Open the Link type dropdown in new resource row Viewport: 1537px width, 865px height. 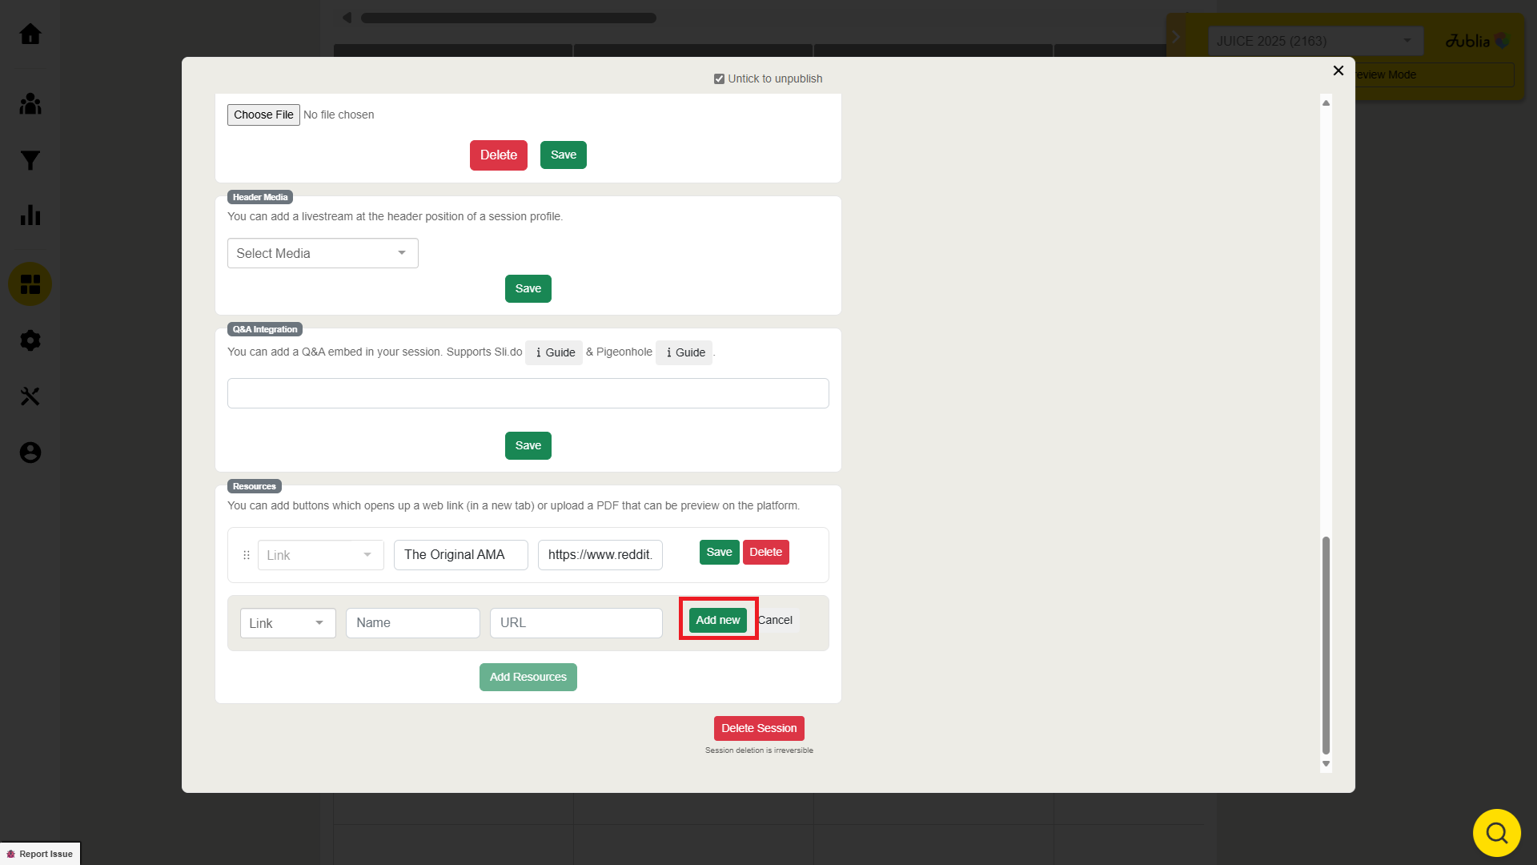click(x=287, y=623)
